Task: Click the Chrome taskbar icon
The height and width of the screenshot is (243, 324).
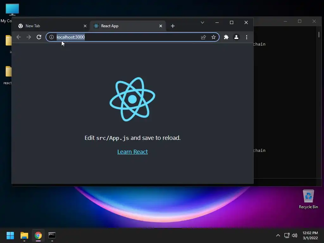Action: [38, 235]
